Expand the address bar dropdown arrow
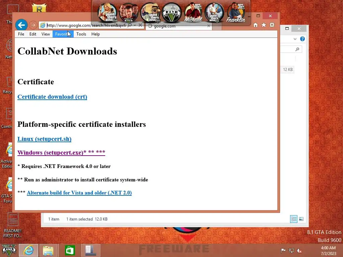 point(135,25)
